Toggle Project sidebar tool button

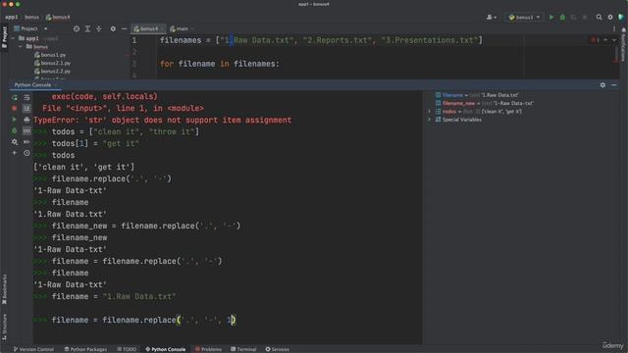[x=4, y=37]
